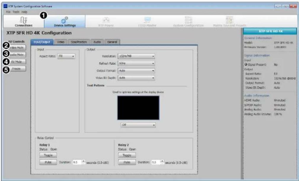Click the S/PDIF Audio Unmuted value
The image size is (299, 181).
coord(280,105)
